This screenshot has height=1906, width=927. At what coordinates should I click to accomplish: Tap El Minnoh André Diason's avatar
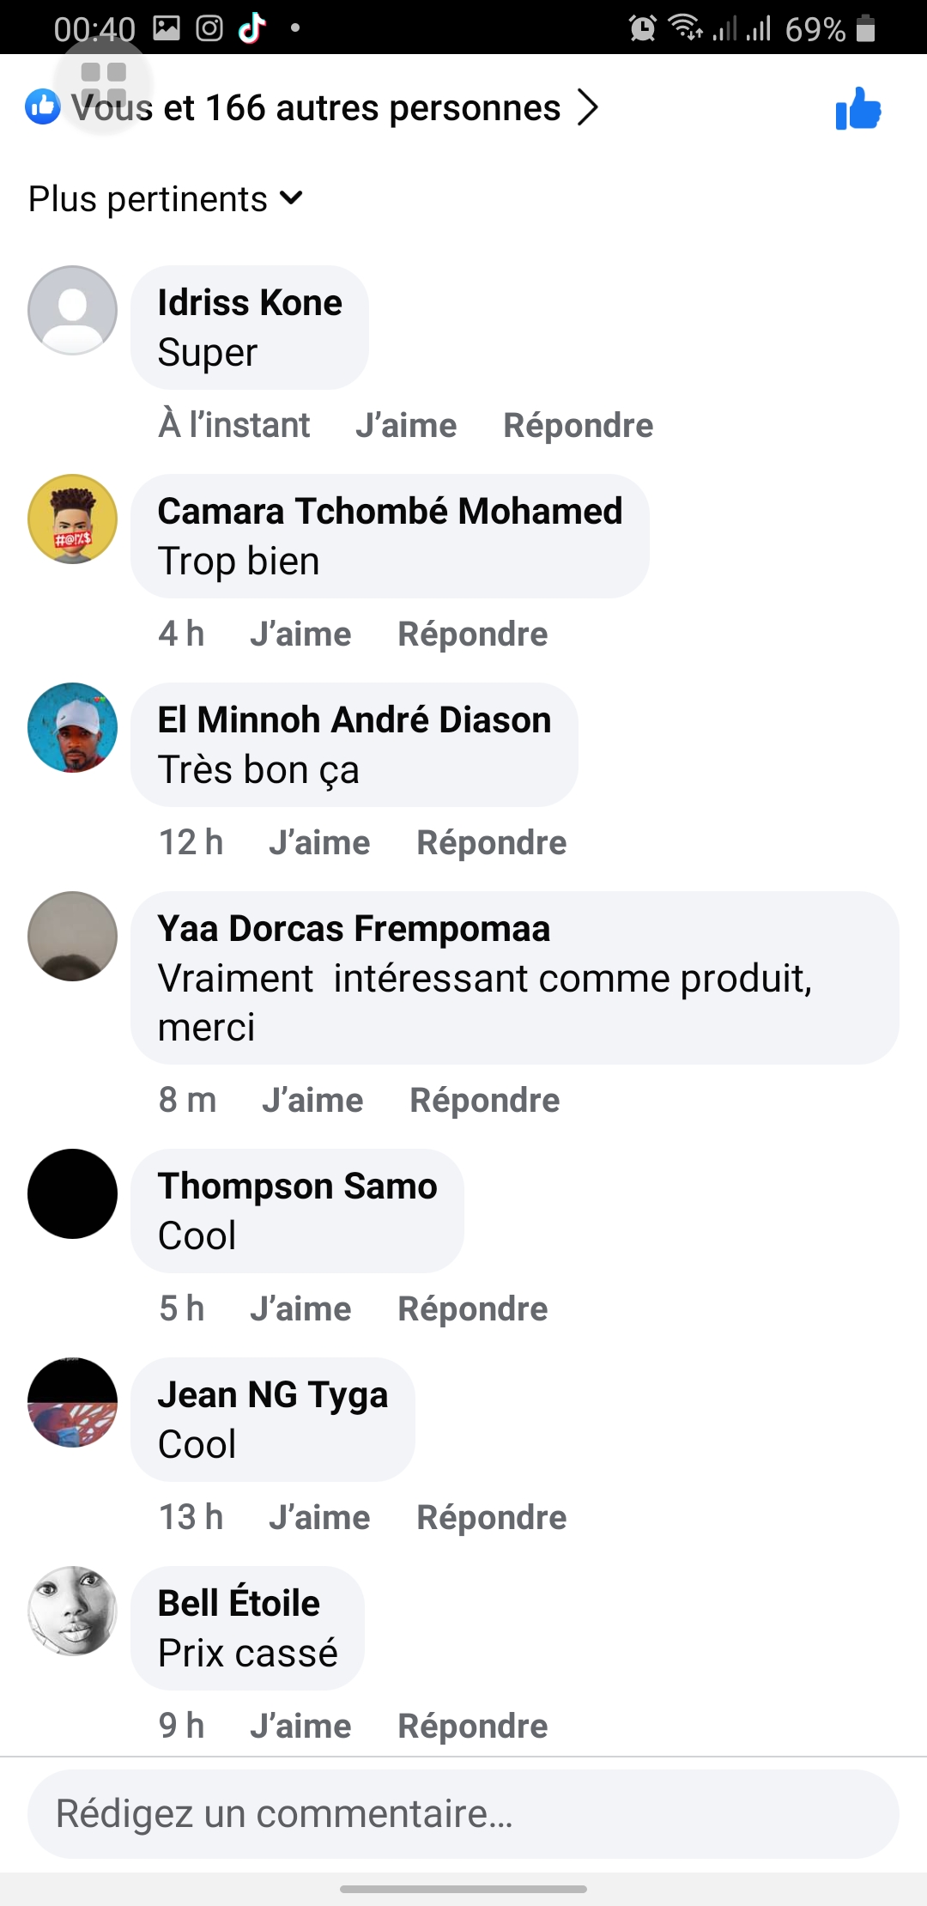coord(73,727)
